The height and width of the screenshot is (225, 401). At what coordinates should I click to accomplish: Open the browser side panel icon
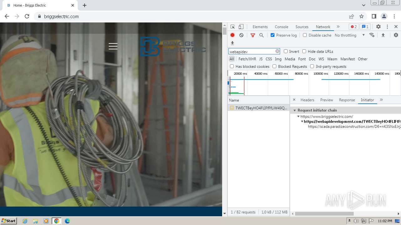pyautogui.click(x=374, y=16)
